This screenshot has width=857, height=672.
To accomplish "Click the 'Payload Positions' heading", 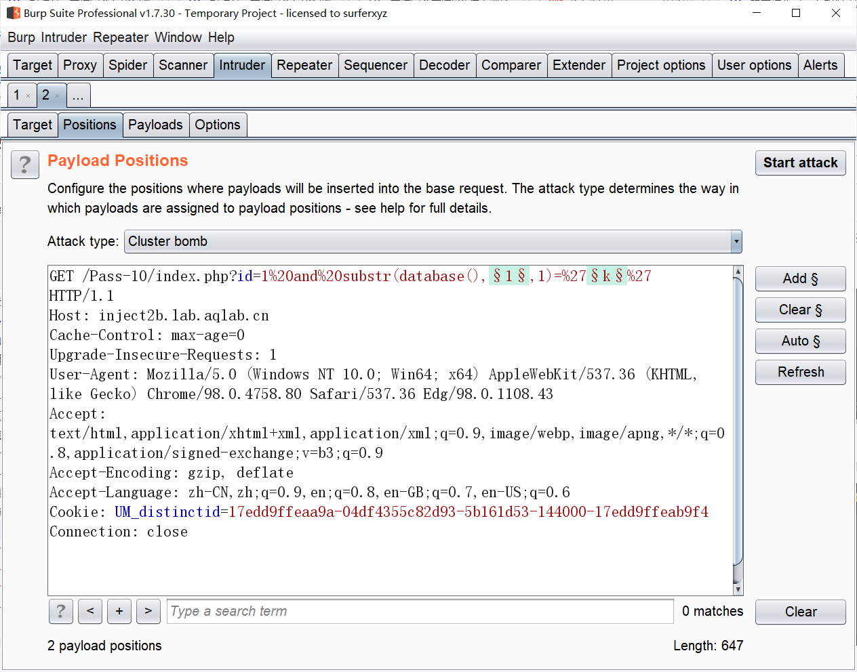I will coord(118,161).
